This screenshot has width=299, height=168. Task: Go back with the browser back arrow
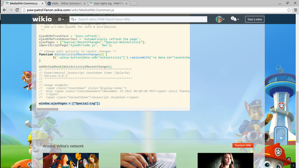point(4,10)
